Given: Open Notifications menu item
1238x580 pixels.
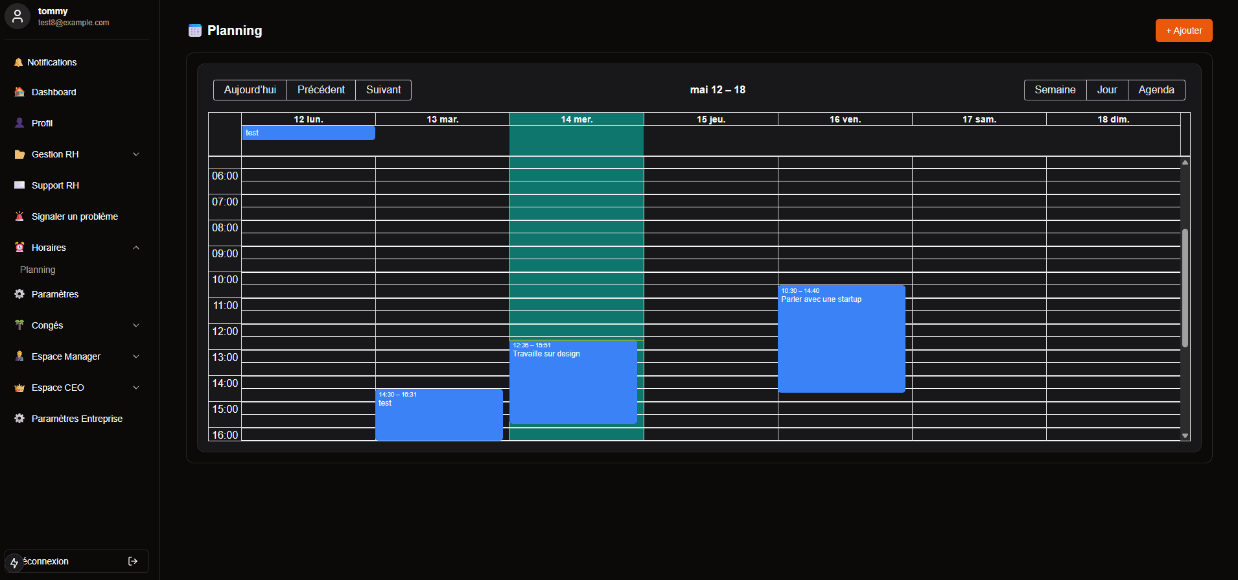Looking at the screenshot, I should click(77, 62).
